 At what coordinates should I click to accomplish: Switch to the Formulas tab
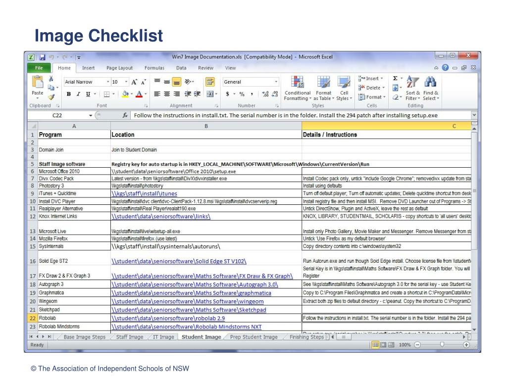click(x=154, y=68)
